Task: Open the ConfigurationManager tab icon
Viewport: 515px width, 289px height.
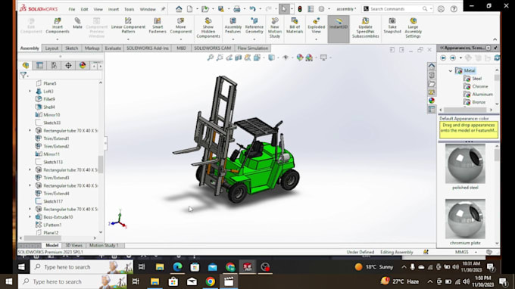Action: click(54, 65)
